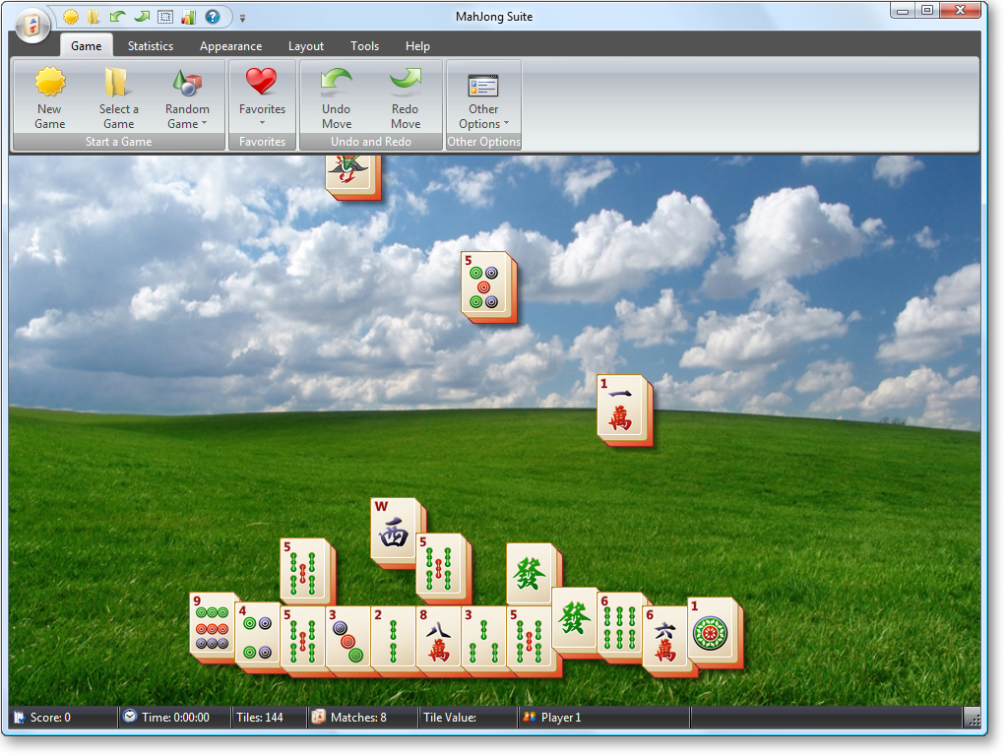
Task: Start a New Game from the ribbon
Action: click(49, 98)
